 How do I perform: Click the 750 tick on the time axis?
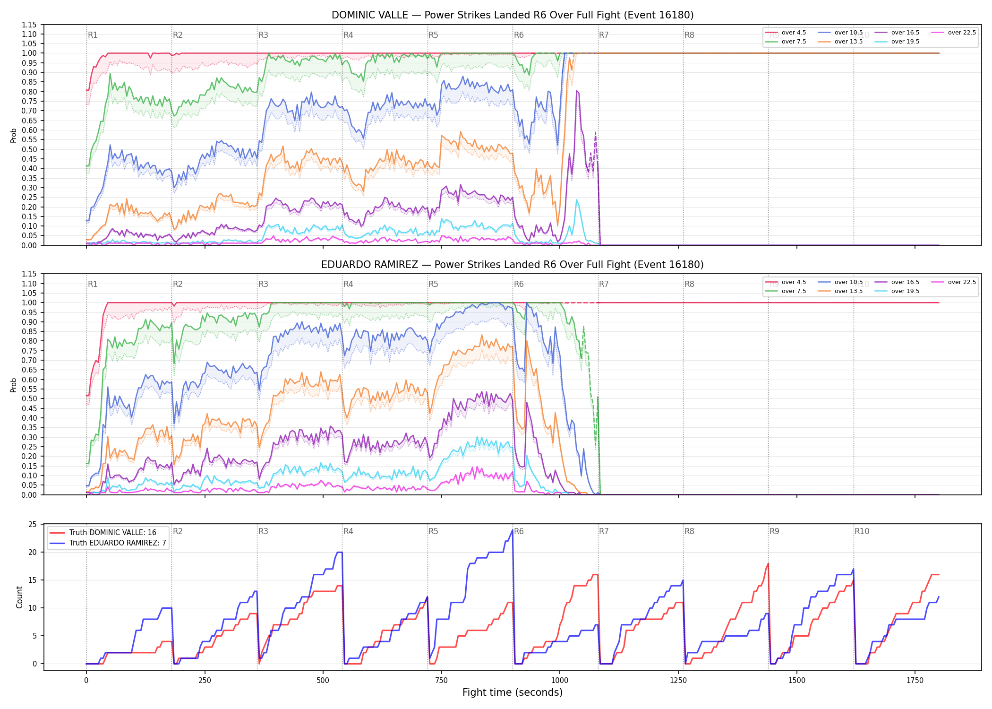point(441,681)
